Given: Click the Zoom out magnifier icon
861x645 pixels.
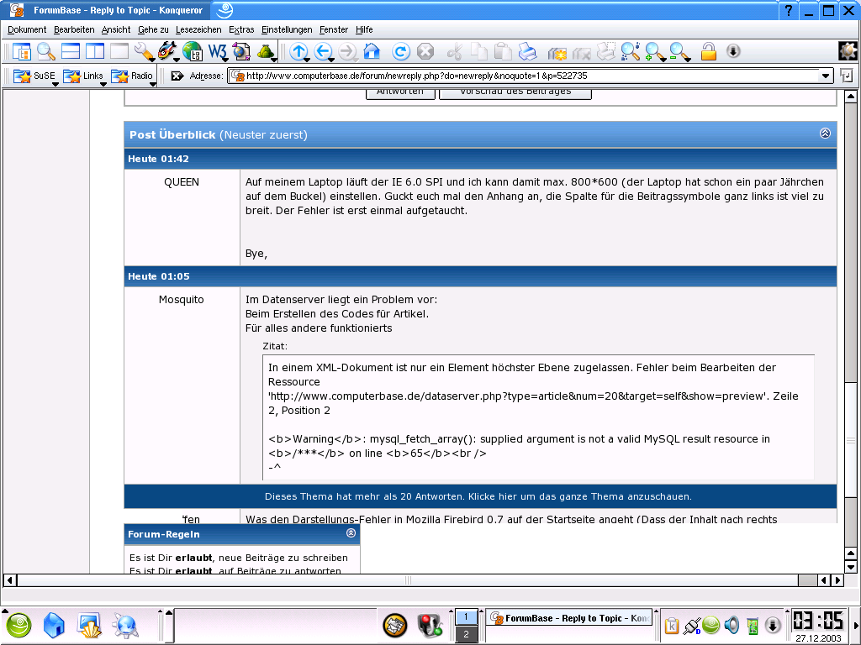Looking at the screenshot, I should [679, 51].
